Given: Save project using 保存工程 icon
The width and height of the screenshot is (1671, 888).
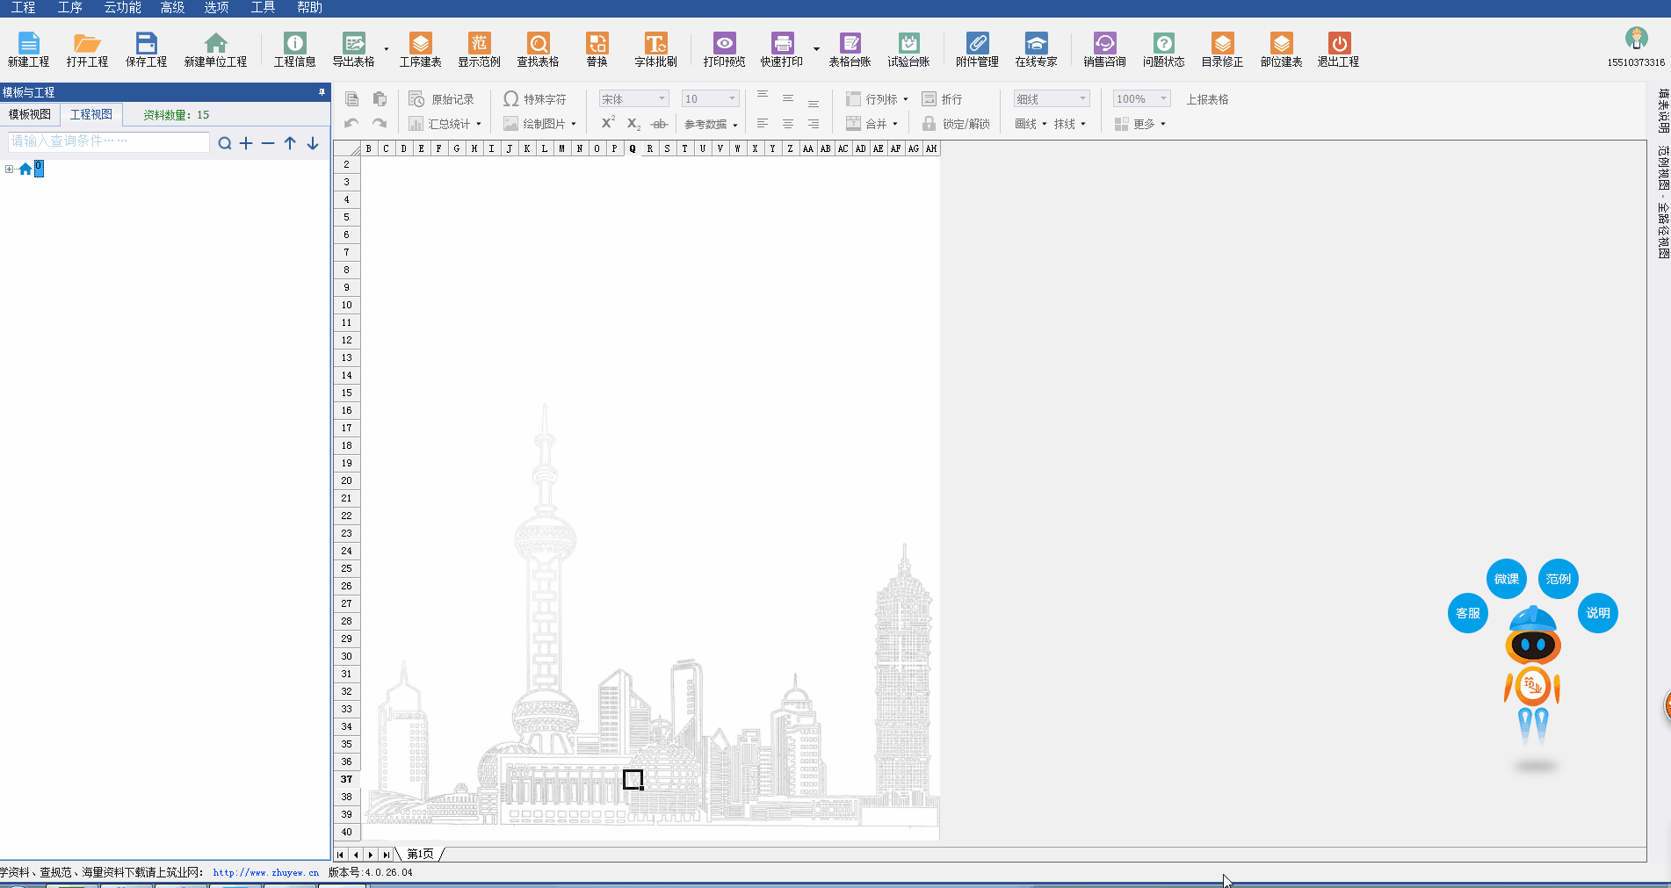Looking at the screenshot, I should click(146, 49).
